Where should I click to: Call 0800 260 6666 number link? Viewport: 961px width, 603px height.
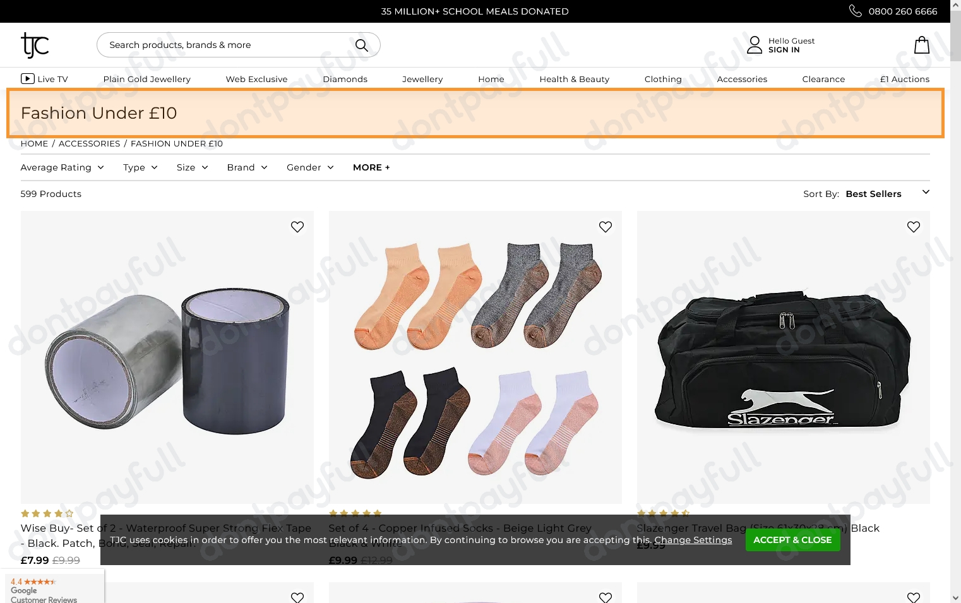pos(903,11)
